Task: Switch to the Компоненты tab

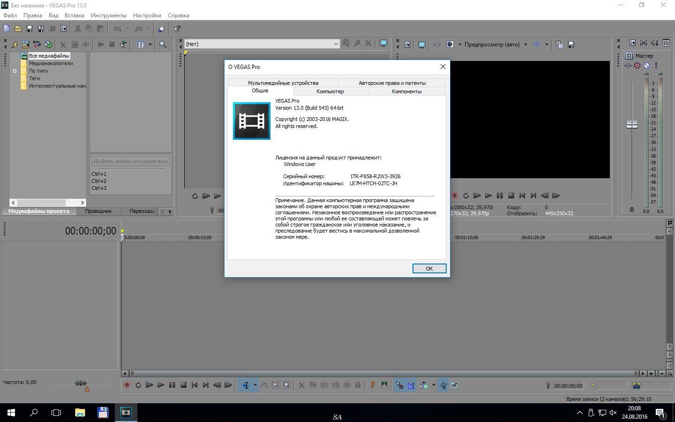Action: [406, 91]
